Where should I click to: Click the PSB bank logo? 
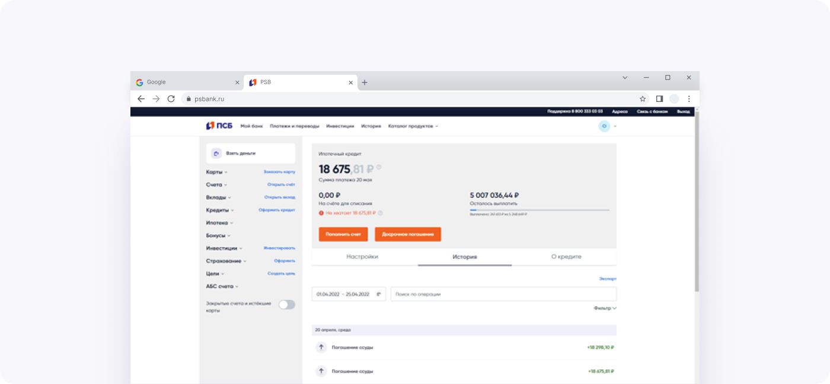(x=219, y=126)
